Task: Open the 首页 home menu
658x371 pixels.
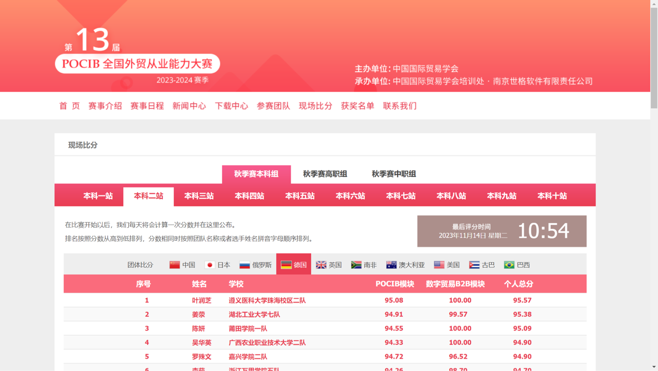Action: [70, 106]
